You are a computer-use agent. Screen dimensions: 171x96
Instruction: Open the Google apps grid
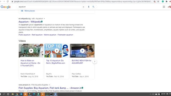pos(164,7)
